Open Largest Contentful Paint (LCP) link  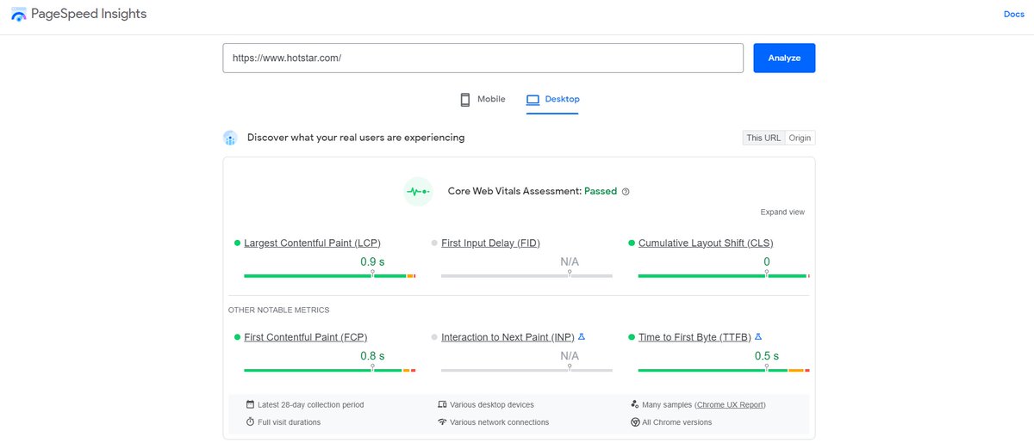(312, 243)
